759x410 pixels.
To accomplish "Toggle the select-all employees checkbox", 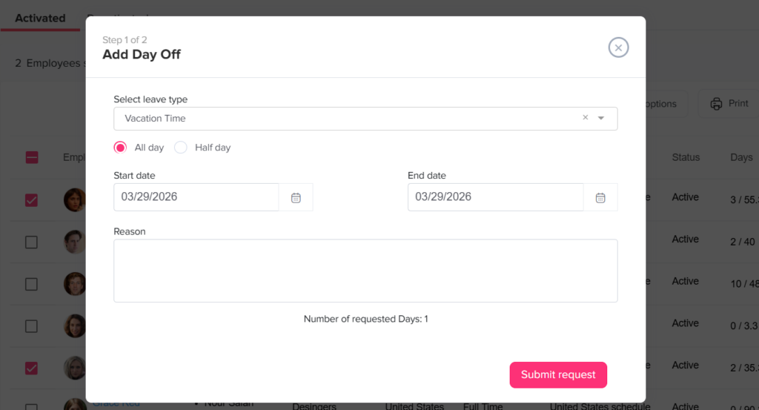I will pyautogui.click(x=32, y=157).
